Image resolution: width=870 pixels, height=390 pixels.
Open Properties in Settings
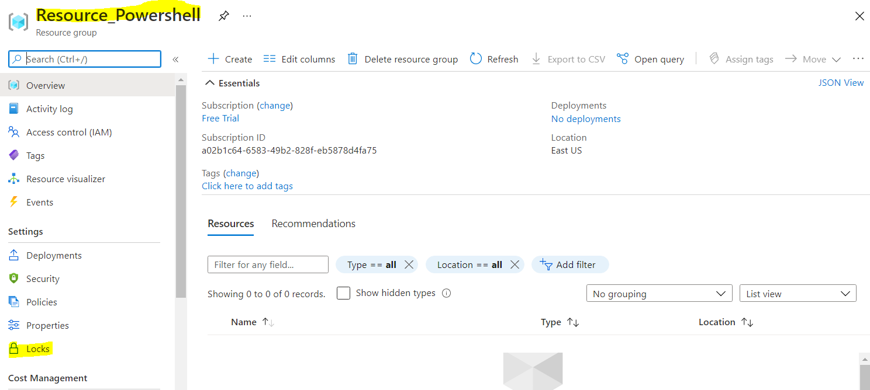tap(87, 325)
